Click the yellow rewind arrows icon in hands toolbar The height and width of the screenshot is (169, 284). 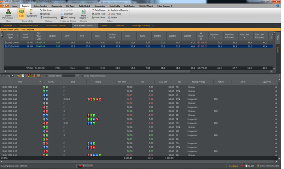pos(19,76)
